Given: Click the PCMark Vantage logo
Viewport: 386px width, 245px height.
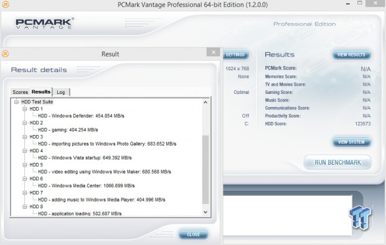Looking at the screenshot, I should click(x=45, y=24).
